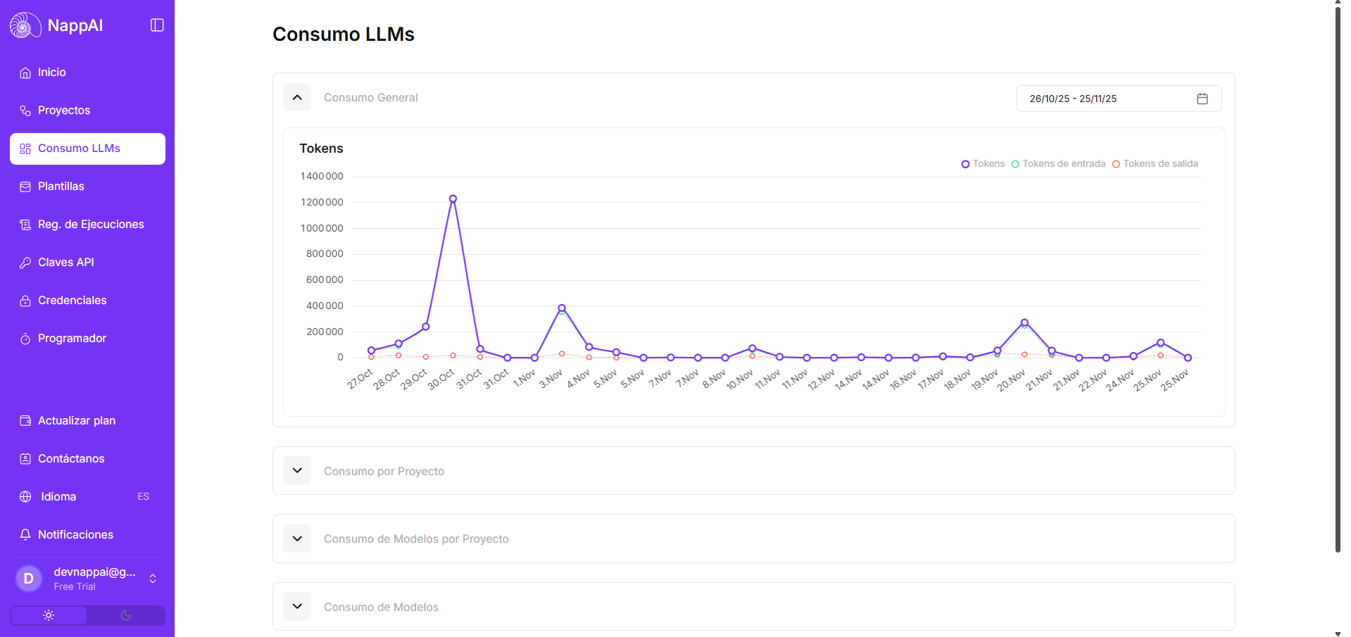
Task: Collapse the Consumo General section
Action: [297, 98]
